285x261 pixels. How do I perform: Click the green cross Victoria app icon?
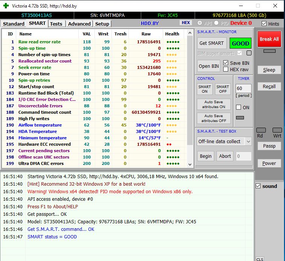tap(6, 6)
